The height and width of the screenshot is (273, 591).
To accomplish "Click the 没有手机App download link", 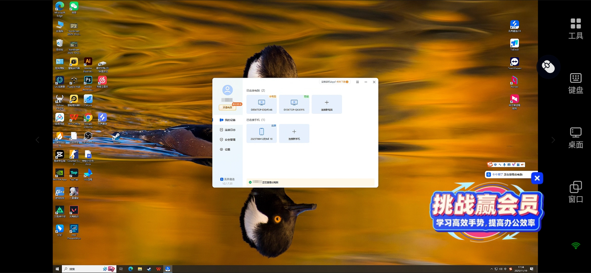I will tap(334, 82).
